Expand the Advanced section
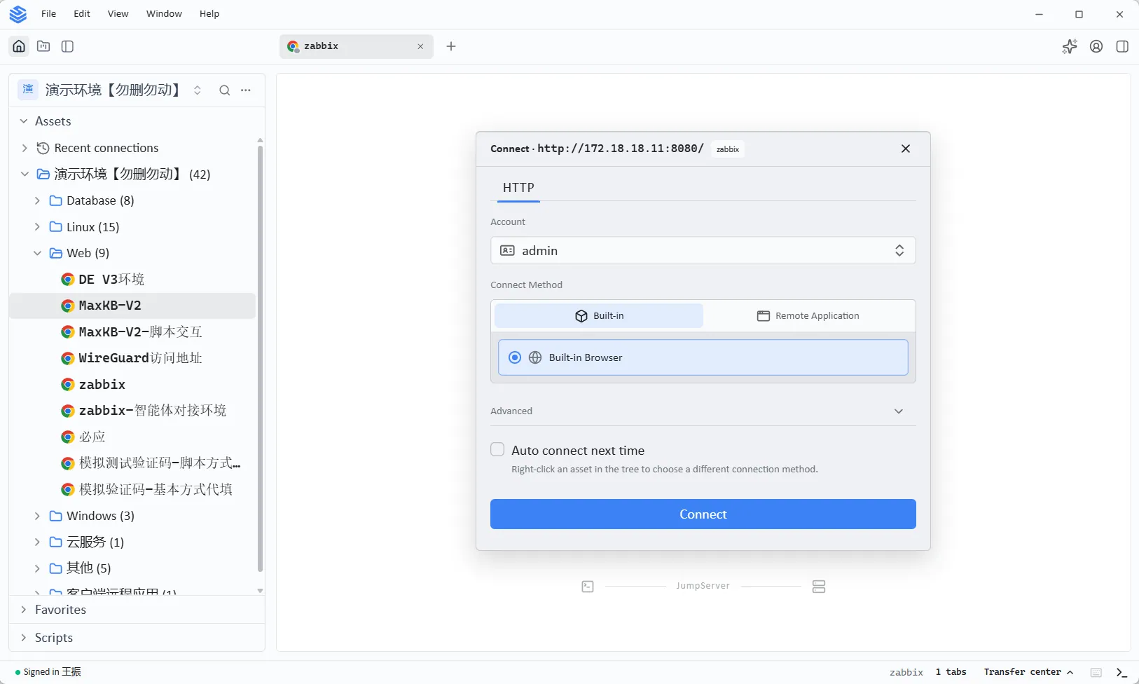 703,411
